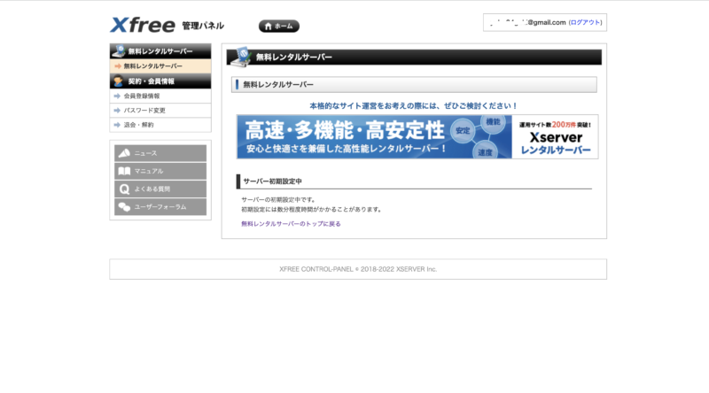Click the chat bubbles icon beside ユーザーフォーラム

[x=124, y=207]
